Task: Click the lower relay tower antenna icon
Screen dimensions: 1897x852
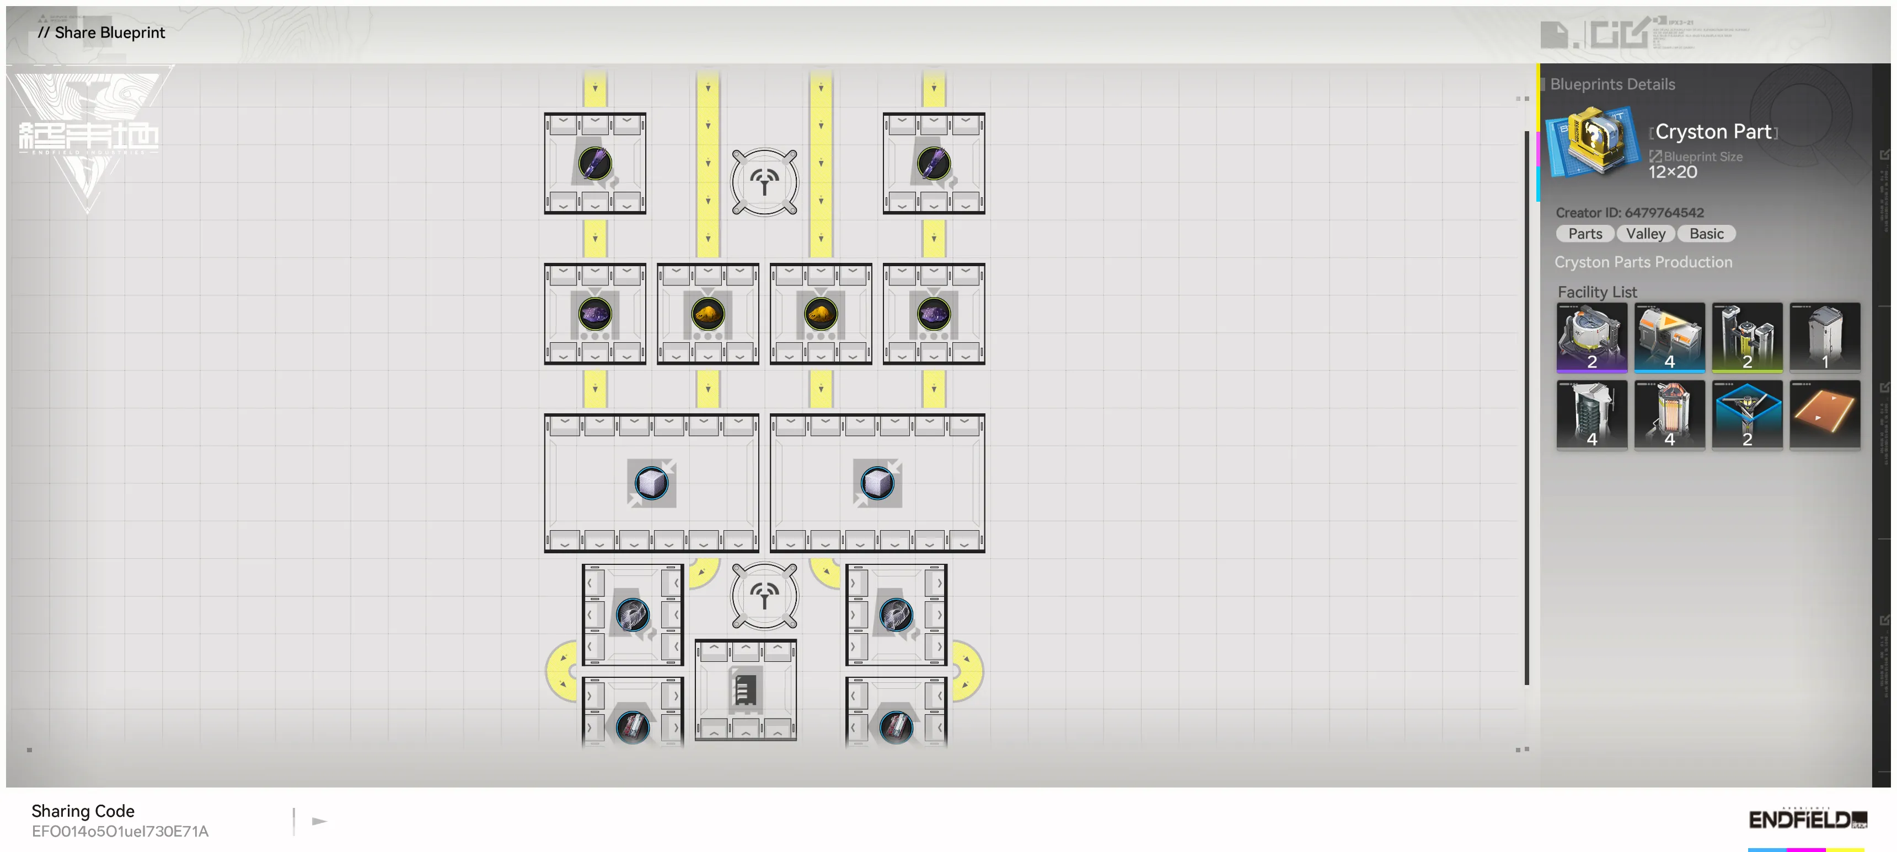Action: pyautogui.click(x=764, y=596)
